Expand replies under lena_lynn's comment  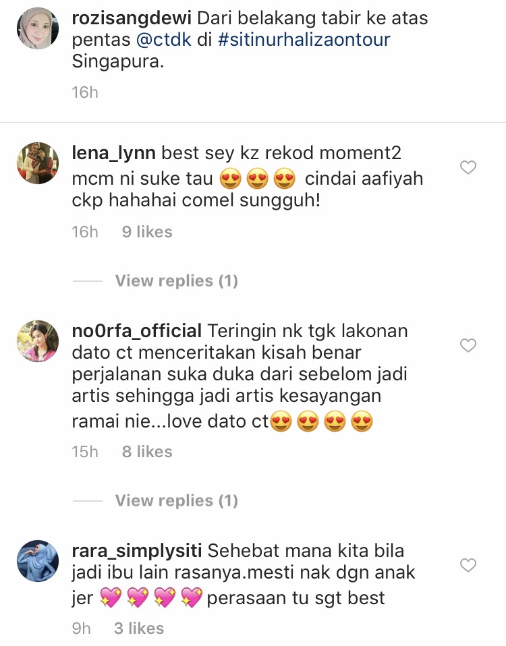(176, 281)
